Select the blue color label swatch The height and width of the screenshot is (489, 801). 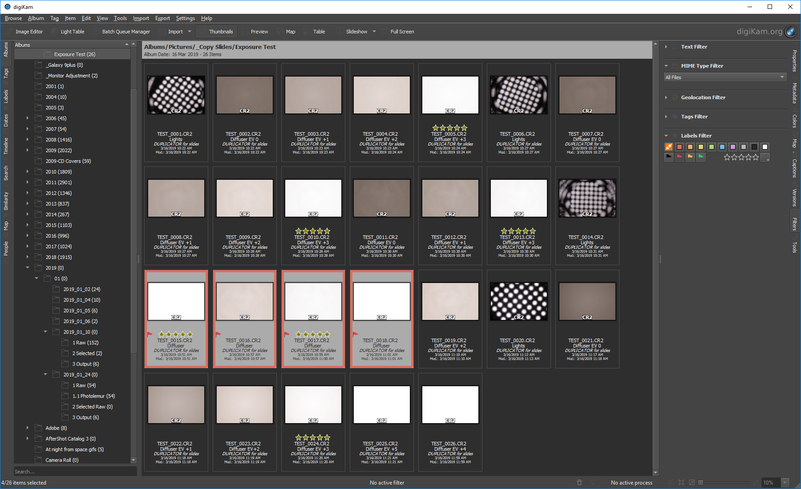[722, 147]
